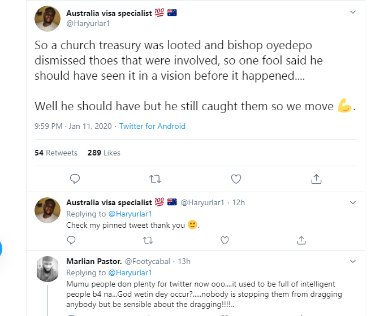Screen dimensions: 371x316
Task: Share the 'Check my pinned tweet' reply
Action: [301, 240]
